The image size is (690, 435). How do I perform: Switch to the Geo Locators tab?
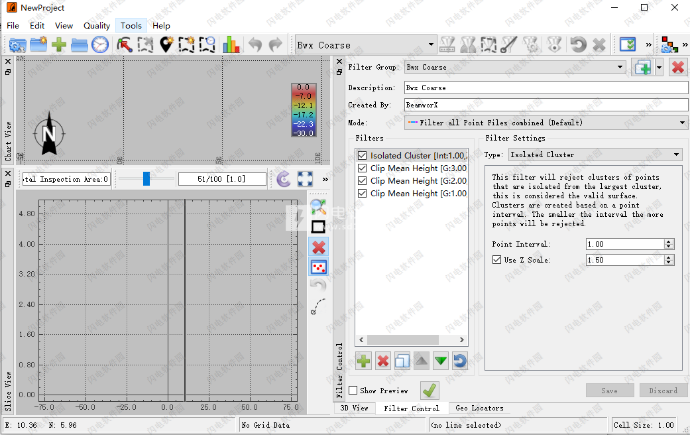point(479,408)
